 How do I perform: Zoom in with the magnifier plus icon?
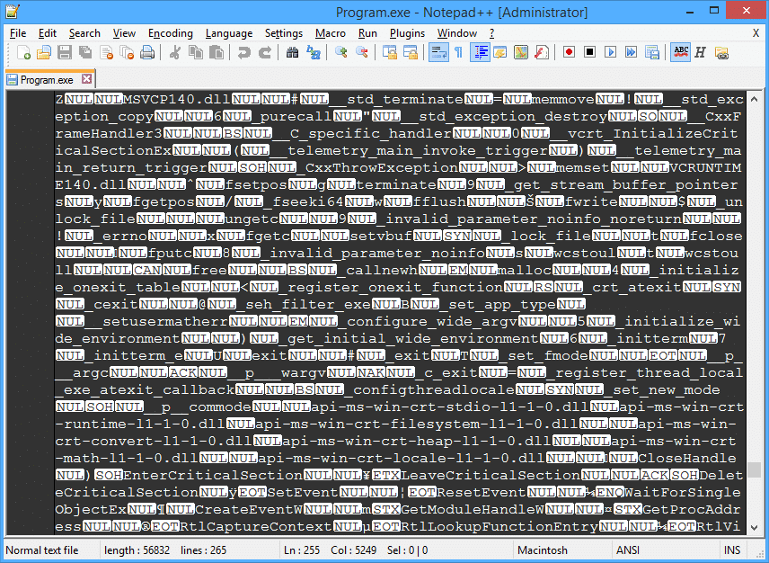pyautogui.click(x=340, y=52)
